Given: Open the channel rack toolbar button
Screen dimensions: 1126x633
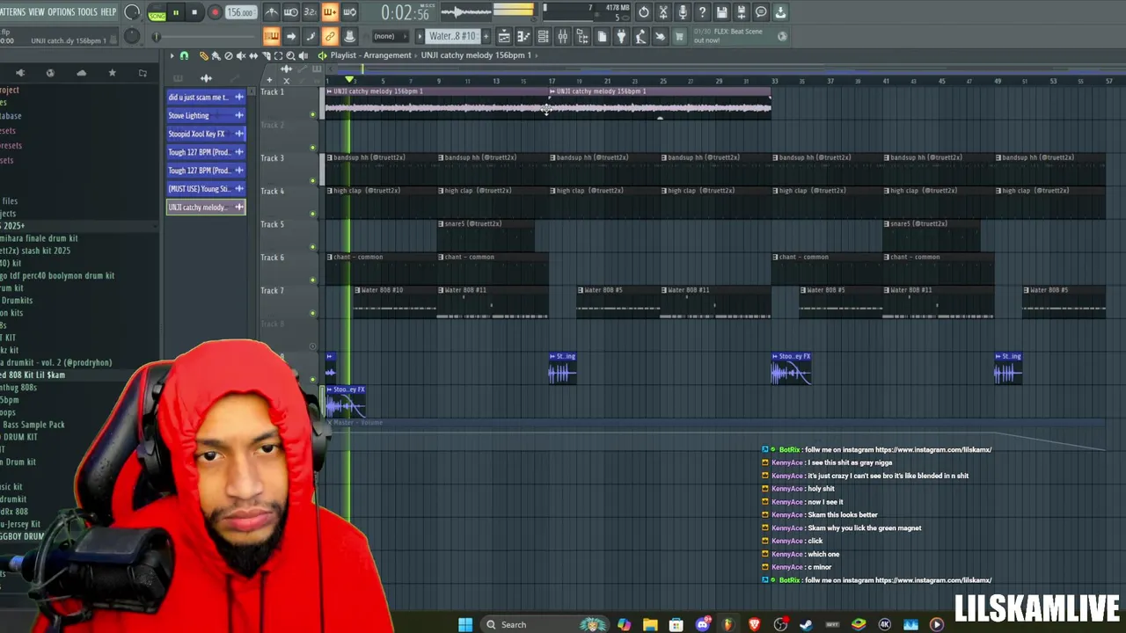Looking at the screenshot, I should pyautogui.click(x=543, y=36).
